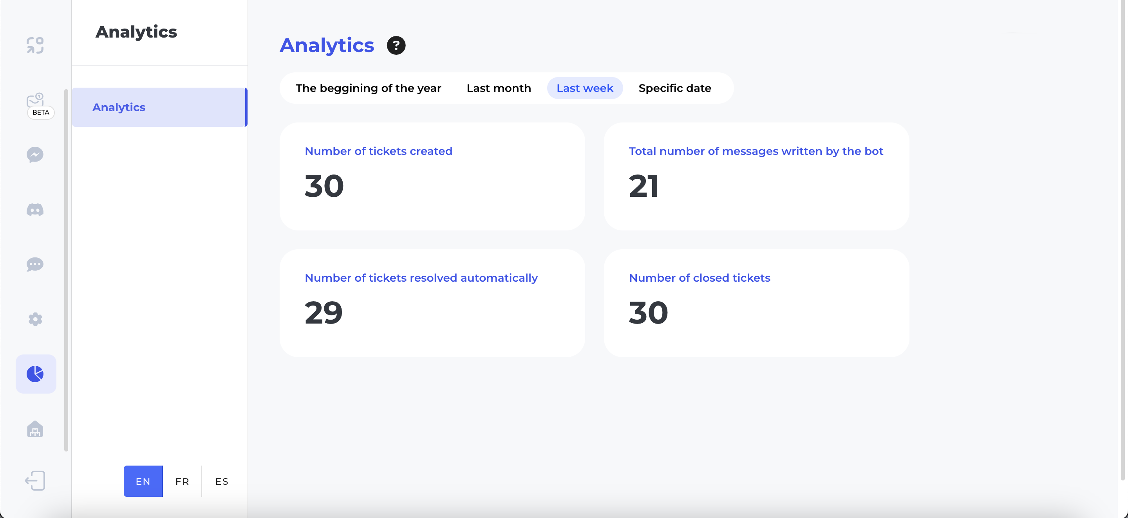Open the settings gear icon

click(35, 319)
